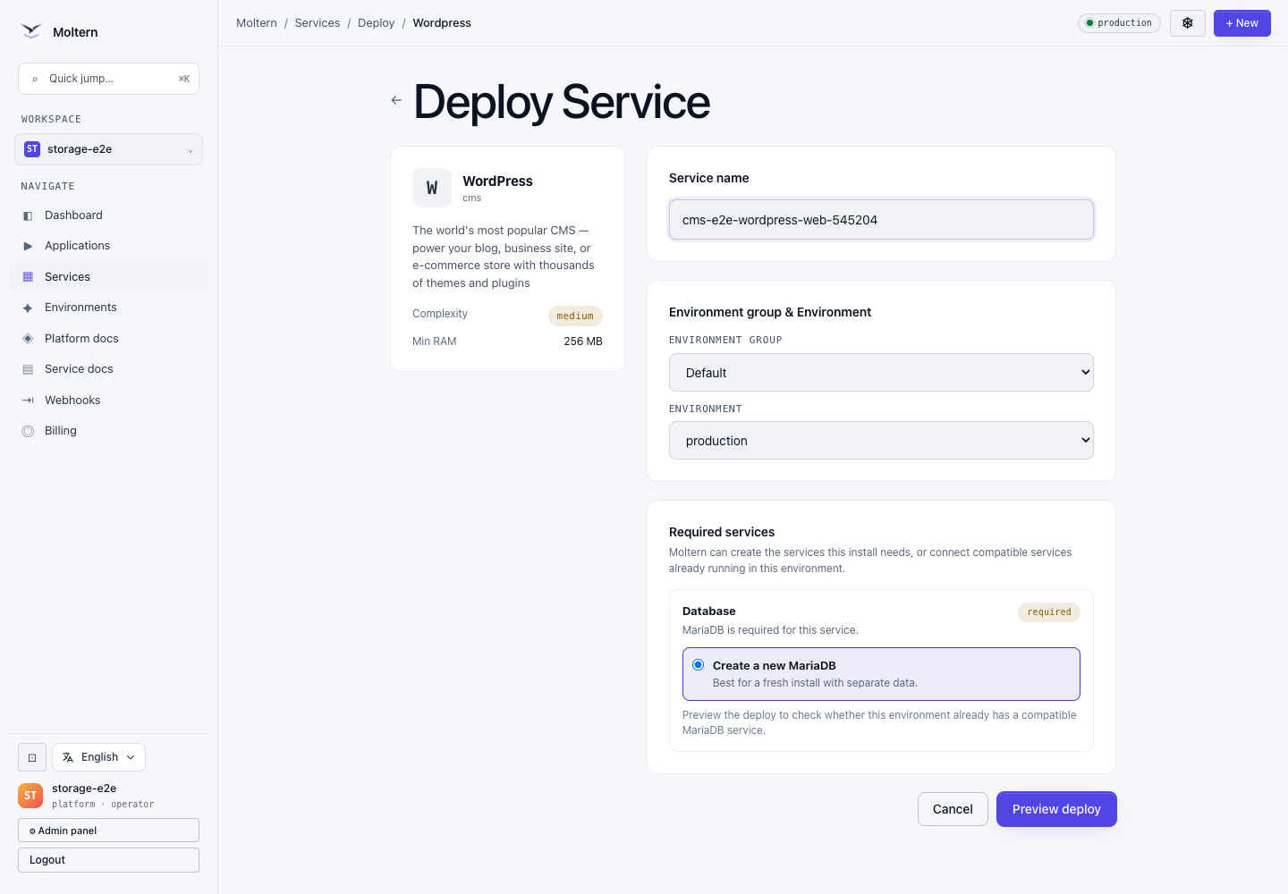Click the Moltern bird logo icon
This screenshot has height=894, width=1288.
[31, 31]
